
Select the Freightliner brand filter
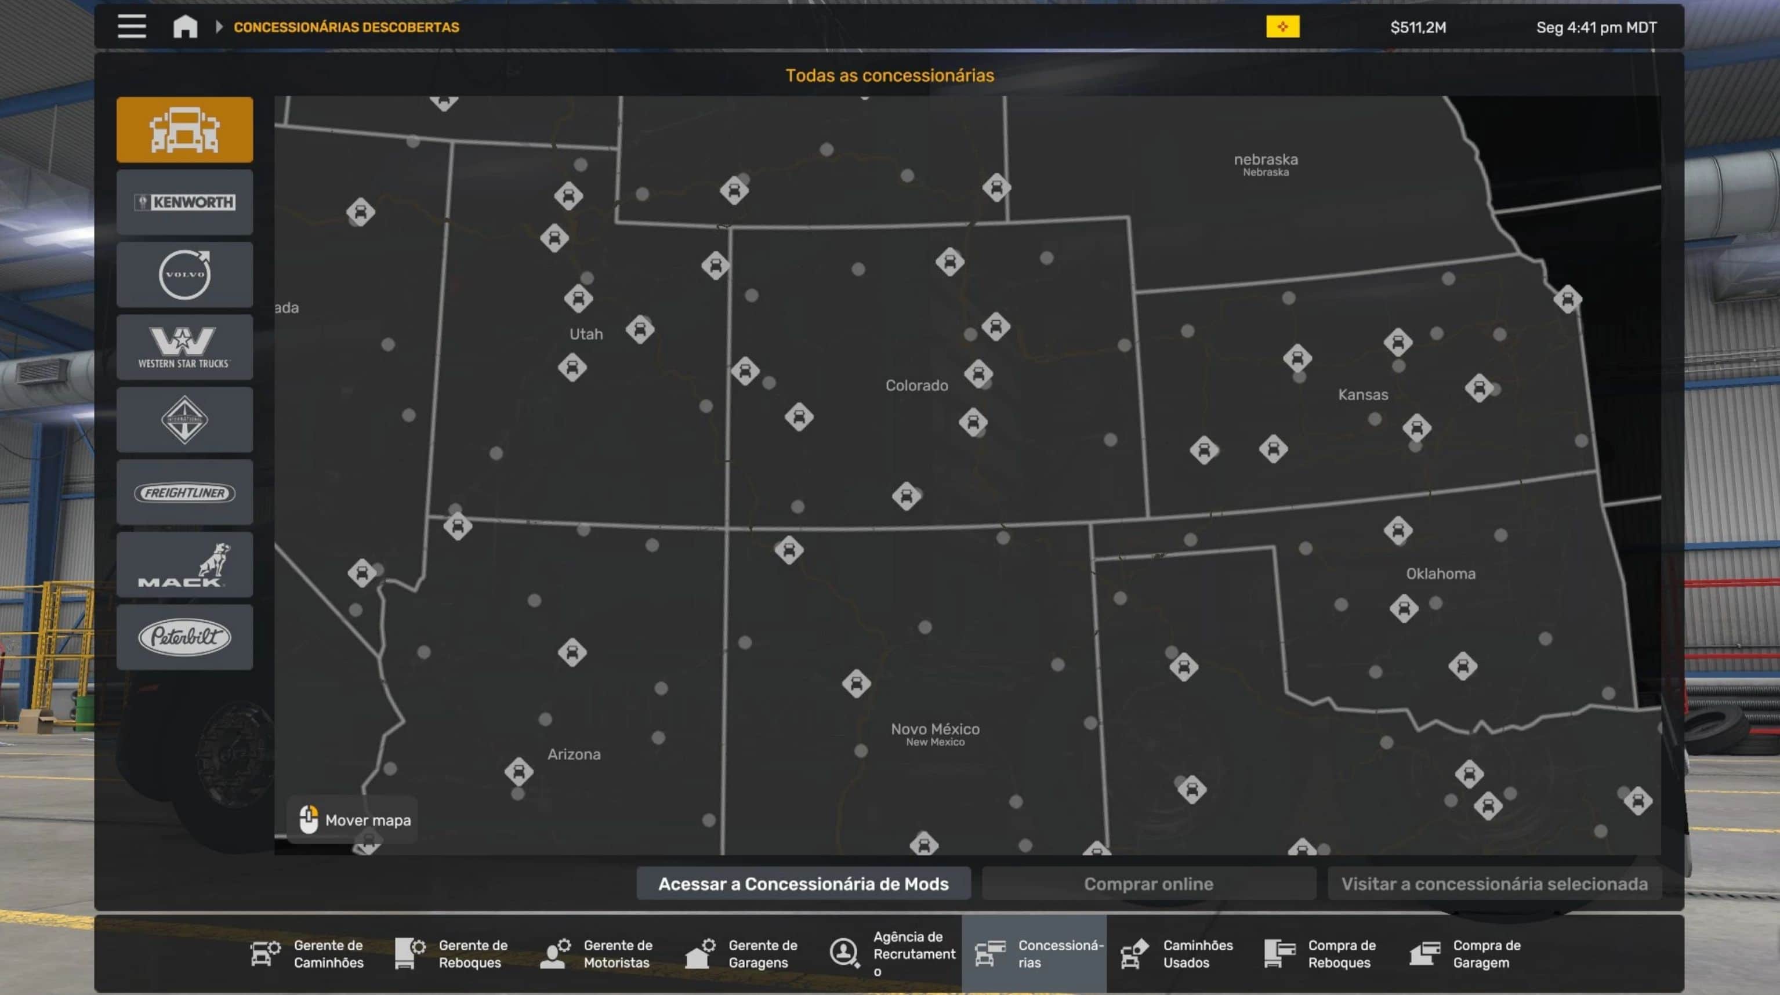coord(184,492)
